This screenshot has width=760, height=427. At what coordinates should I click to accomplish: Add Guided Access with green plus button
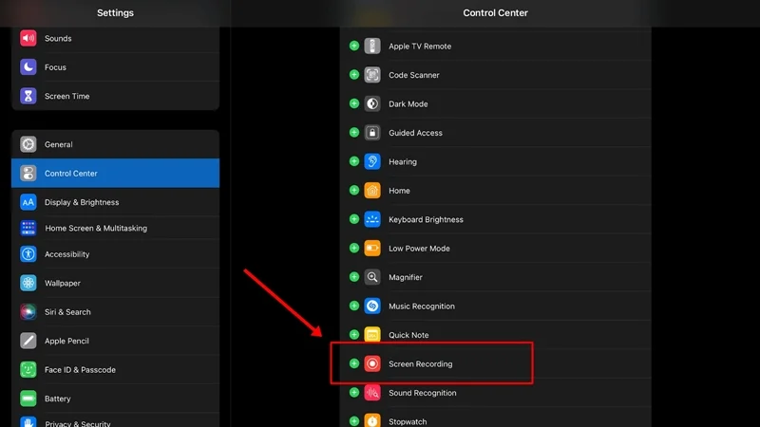click(353, 133)
